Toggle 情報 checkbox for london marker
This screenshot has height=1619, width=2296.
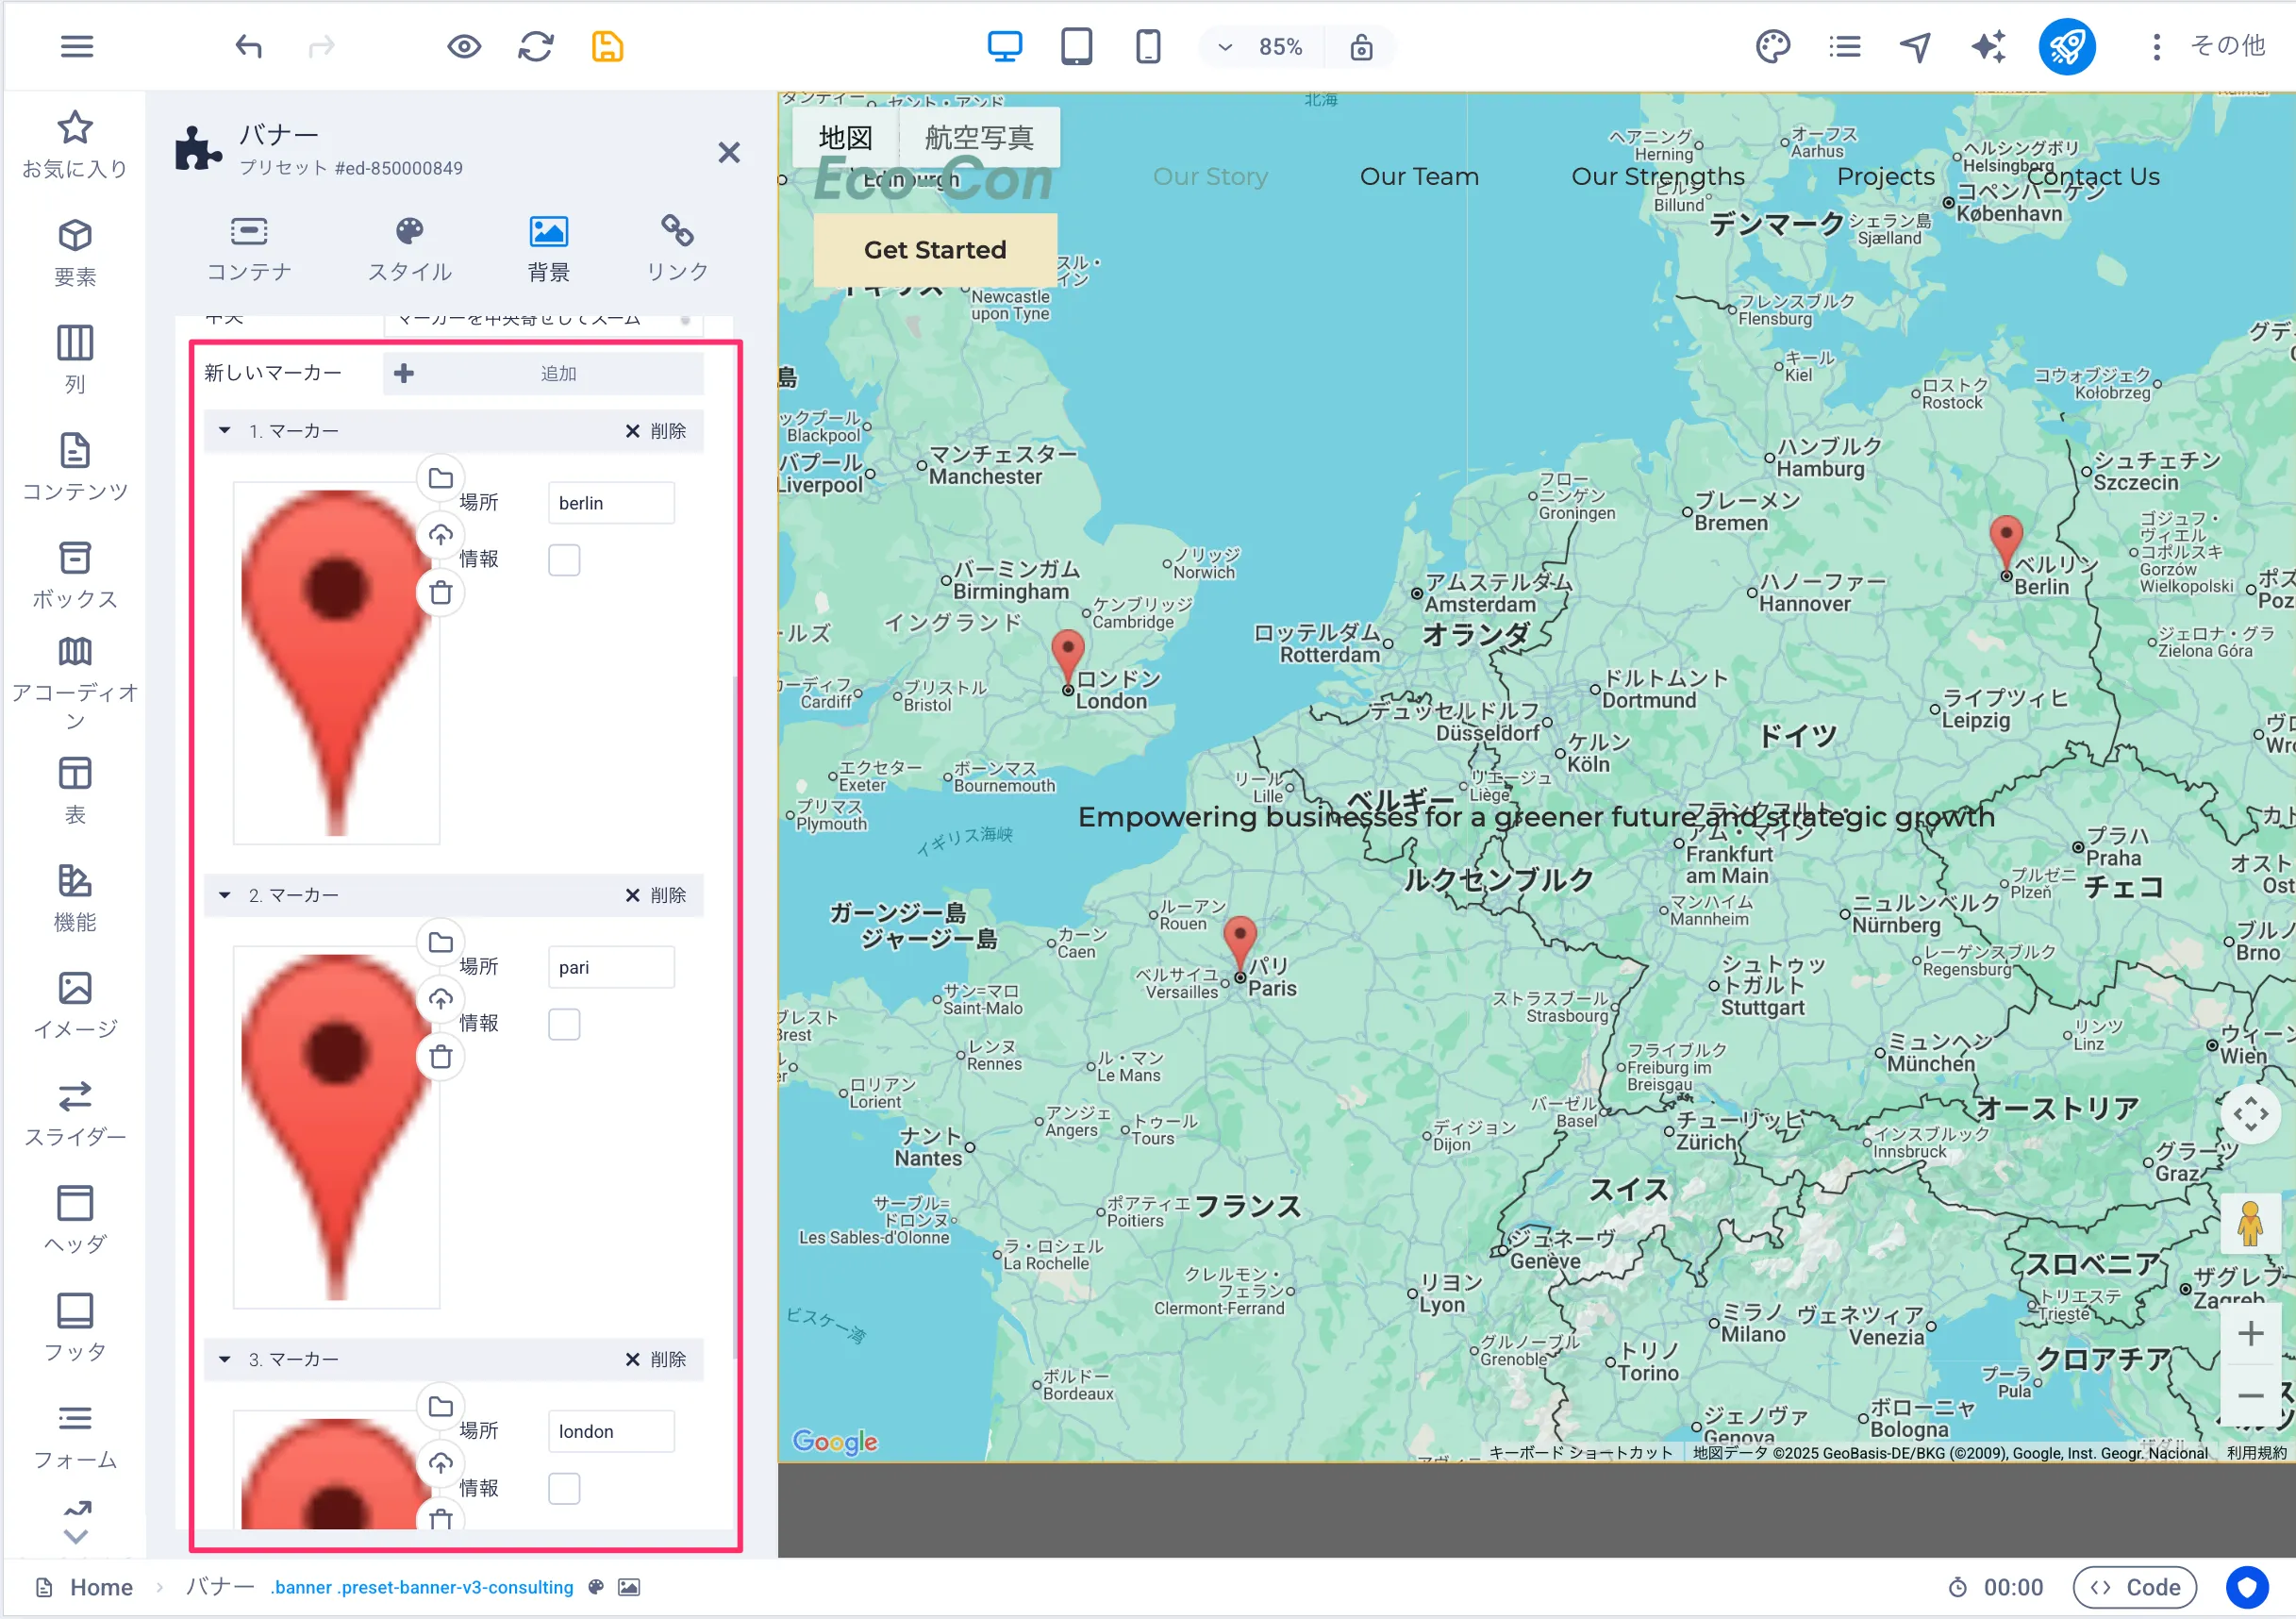pyautogui.click(x=564, y=1488)
